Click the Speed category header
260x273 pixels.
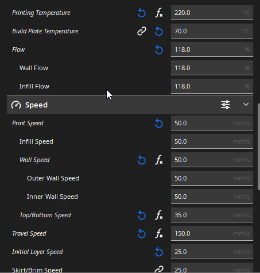[x=130, y=105]
